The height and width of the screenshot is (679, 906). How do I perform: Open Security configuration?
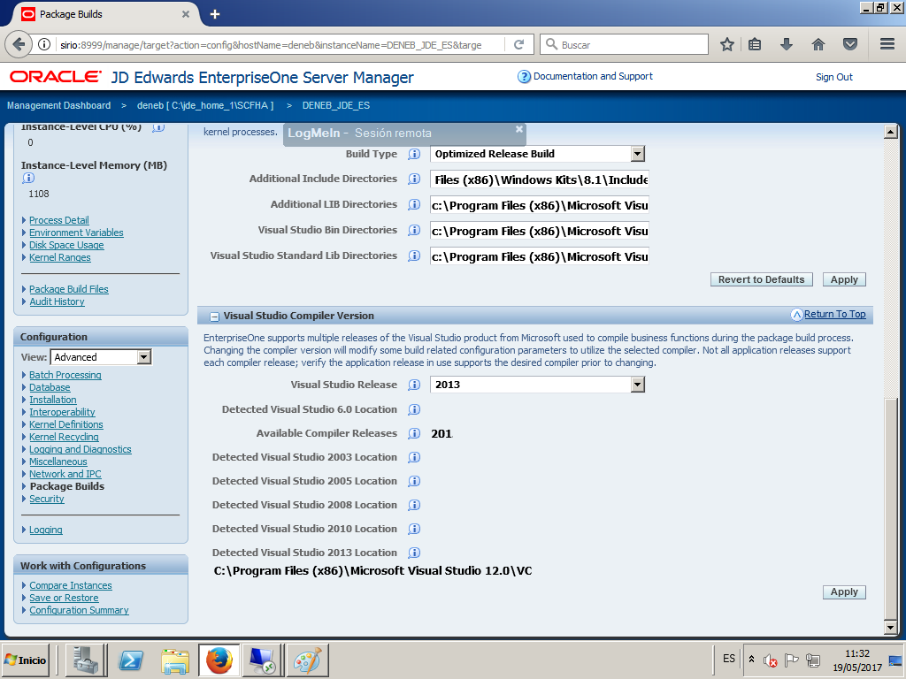[47, 499]
